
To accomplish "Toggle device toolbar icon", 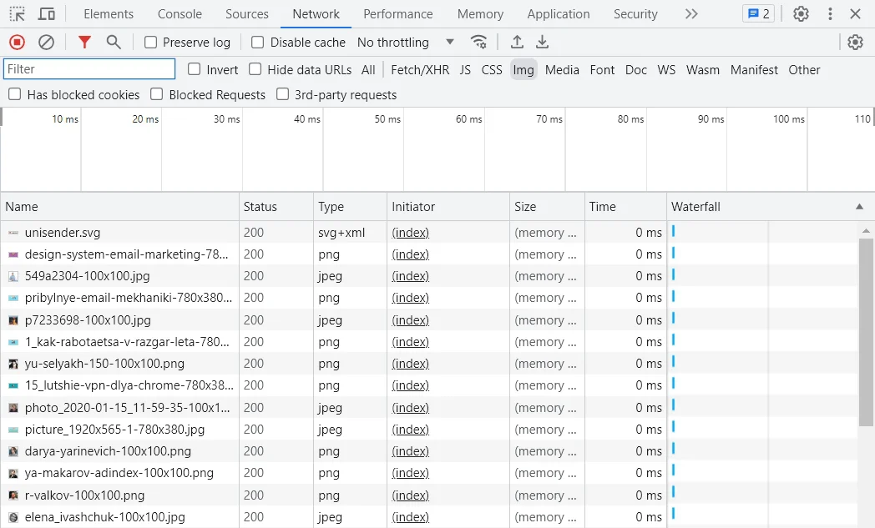I will point(47,14).
